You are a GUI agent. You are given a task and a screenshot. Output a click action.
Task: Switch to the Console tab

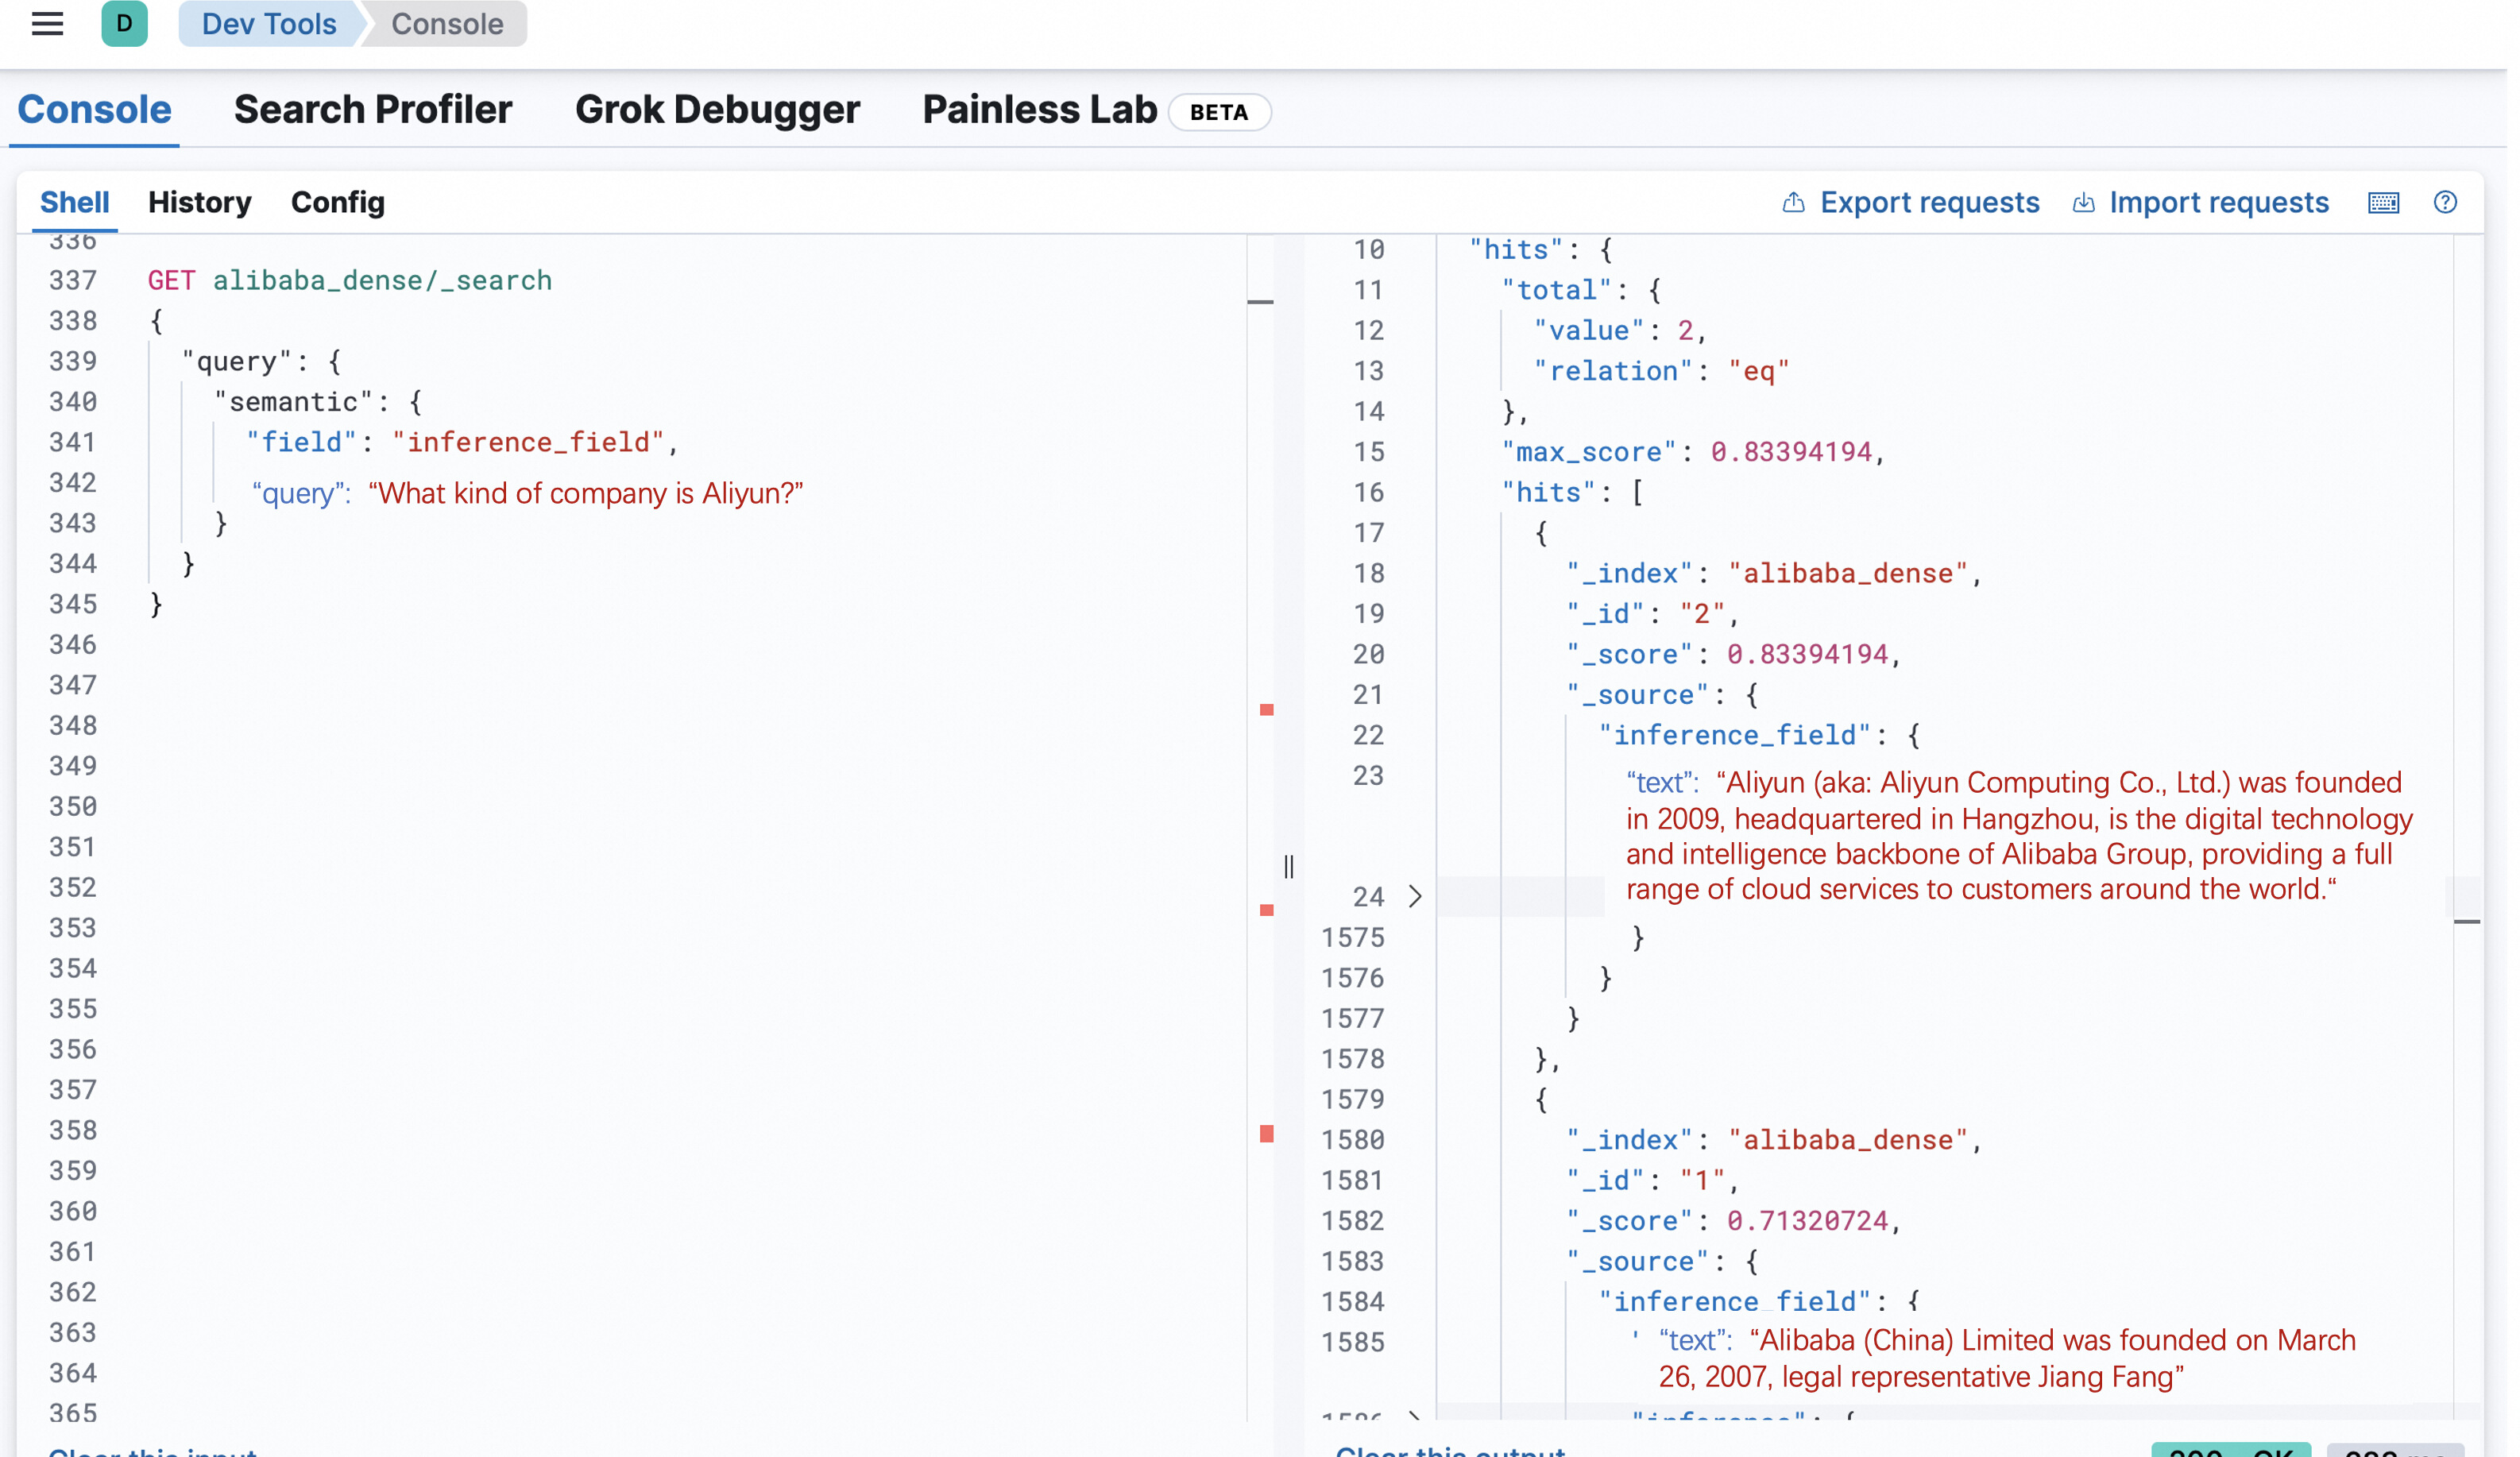[95, 110]
